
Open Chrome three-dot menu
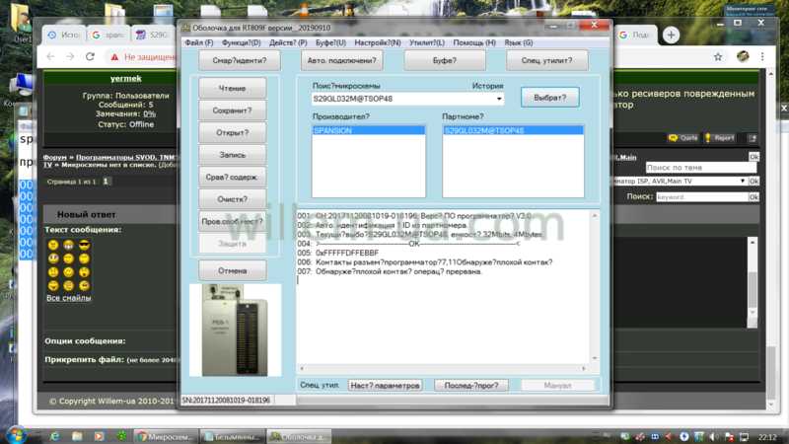pos(762,57)
